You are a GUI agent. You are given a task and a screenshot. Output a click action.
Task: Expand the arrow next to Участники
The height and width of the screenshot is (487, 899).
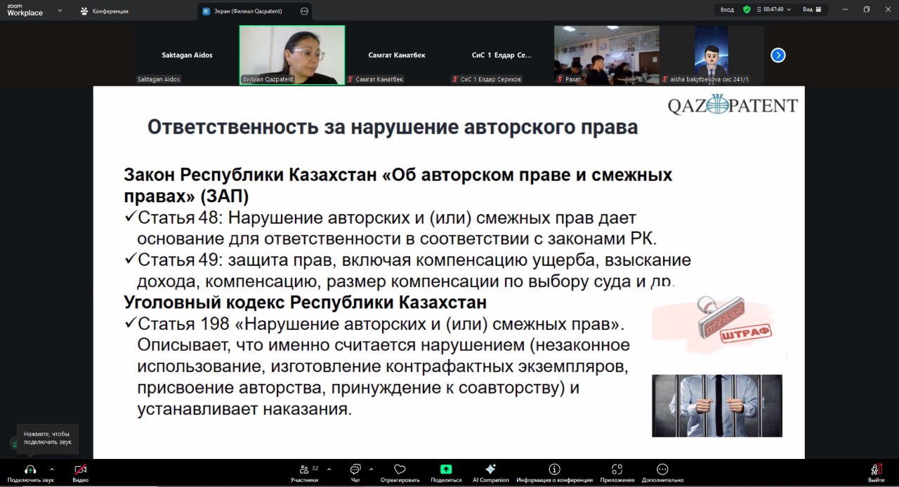click(329, 469)
